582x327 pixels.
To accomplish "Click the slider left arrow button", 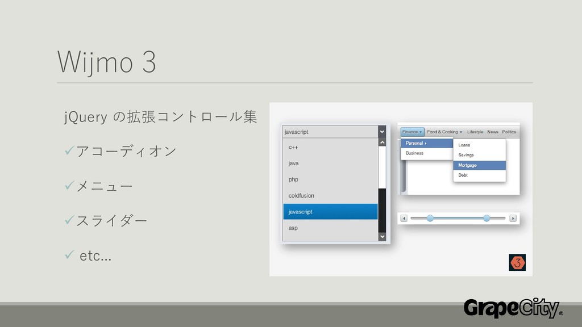I will tap(404, 219).
